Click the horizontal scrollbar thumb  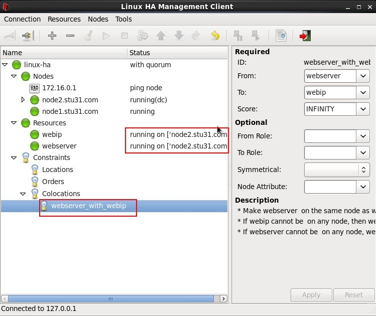(x=111, y=298)
